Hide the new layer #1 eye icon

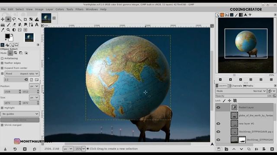click(218, 124)
